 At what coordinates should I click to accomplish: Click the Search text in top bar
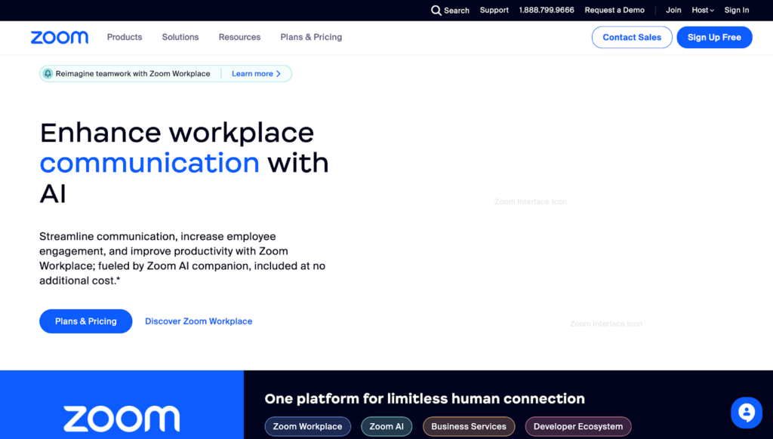click(x=457, y=11)
